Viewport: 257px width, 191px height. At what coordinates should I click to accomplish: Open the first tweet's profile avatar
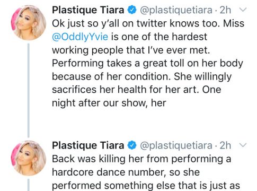(x=29, y=23)
